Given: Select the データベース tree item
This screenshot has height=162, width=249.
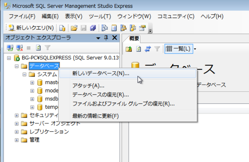Looking at the screenshot, I should (x=44, y=66).
